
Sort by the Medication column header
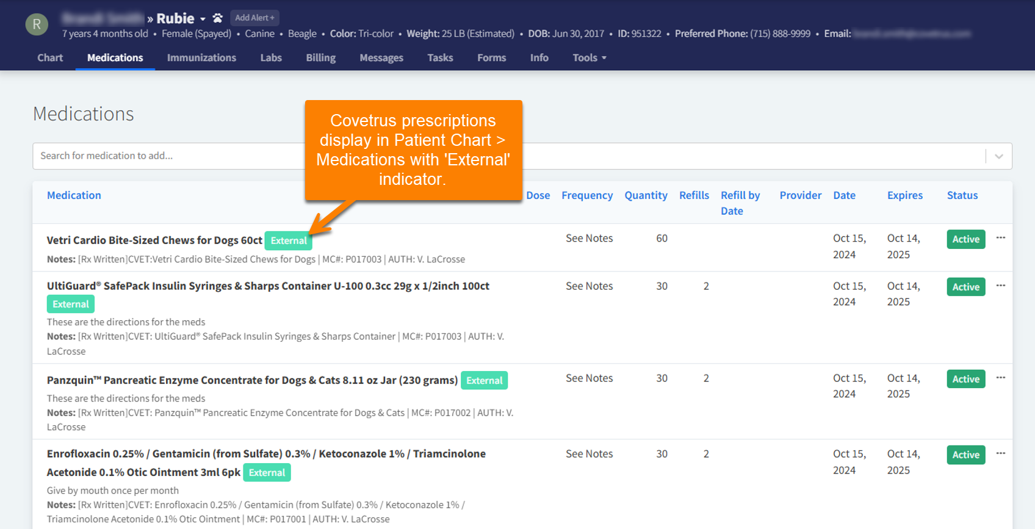(74, 195)
